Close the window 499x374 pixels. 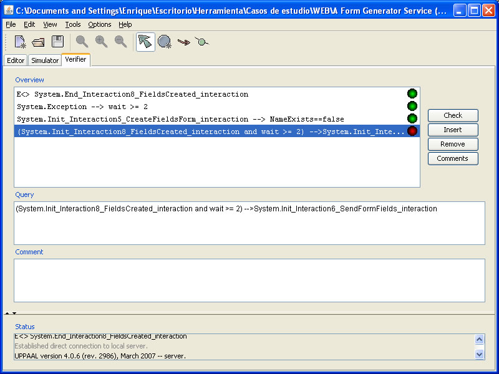point(488,11)
